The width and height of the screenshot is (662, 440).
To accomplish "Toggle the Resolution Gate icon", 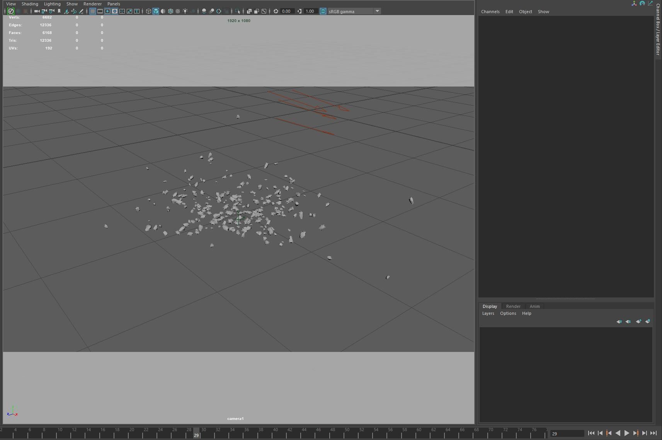I will click(107, 11).
